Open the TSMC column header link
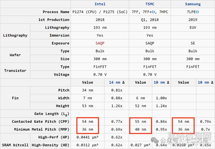The image size is (215, 149). pos(150,4)
